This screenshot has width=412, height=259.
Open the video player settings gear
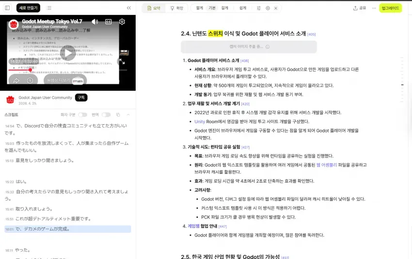tap(122, 22)
